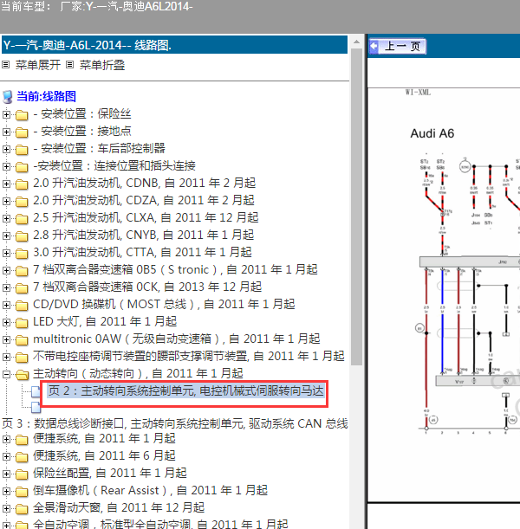Open 保险丝配置, 自 2011 年 1 月起 entry
This screenshot has height=529, width=520.
pyautogui.click(x=110, y=473)
